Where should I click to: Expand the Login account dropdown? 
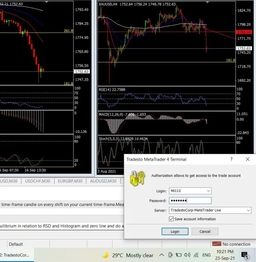(x=208, y=191)
